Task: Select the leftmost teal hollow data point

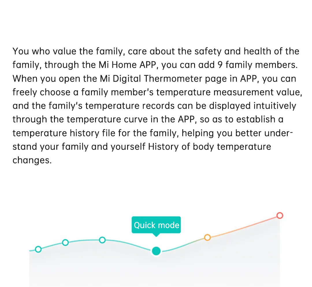Action: pos(38,249)
